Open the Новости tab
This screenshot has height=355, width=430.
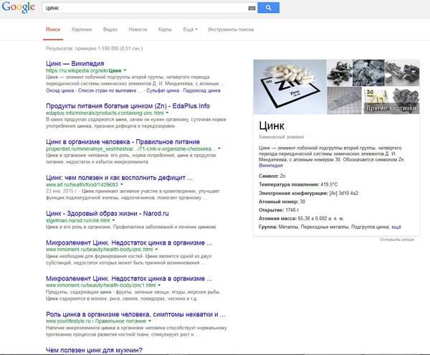[138, 29]
